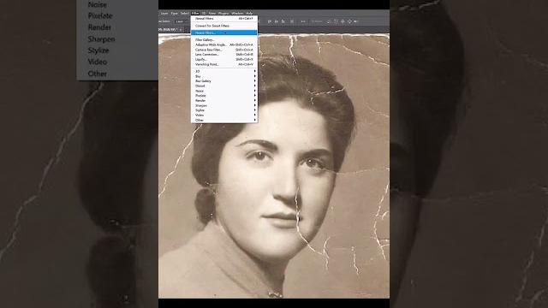Open the 3D menu in menu bar
This screenshot has height=308, width=548.
tap(204, 14)
